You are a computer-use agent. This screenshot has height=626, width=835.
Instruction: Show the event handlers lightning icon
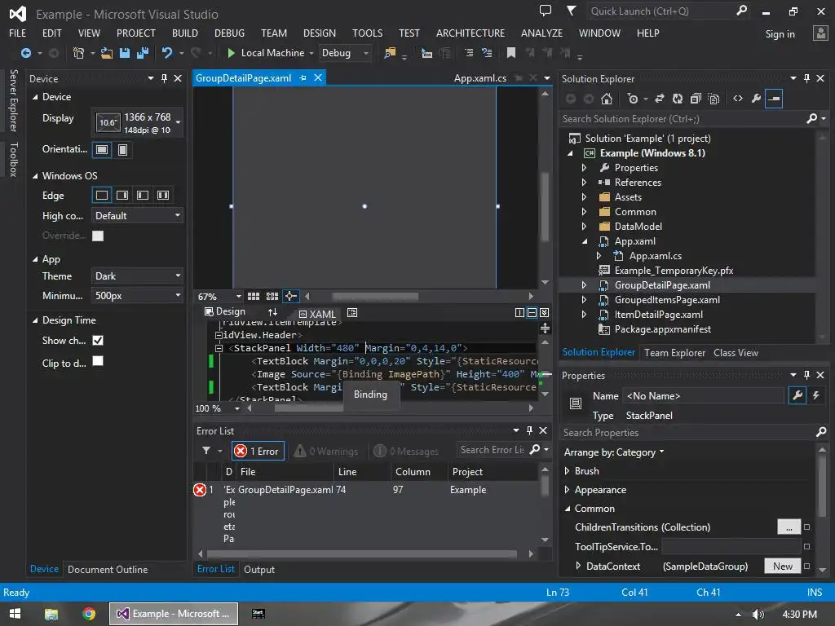pos(815,395)
